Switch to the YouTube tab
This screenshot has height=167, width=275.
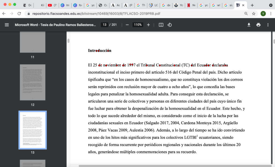click(52, 5)
